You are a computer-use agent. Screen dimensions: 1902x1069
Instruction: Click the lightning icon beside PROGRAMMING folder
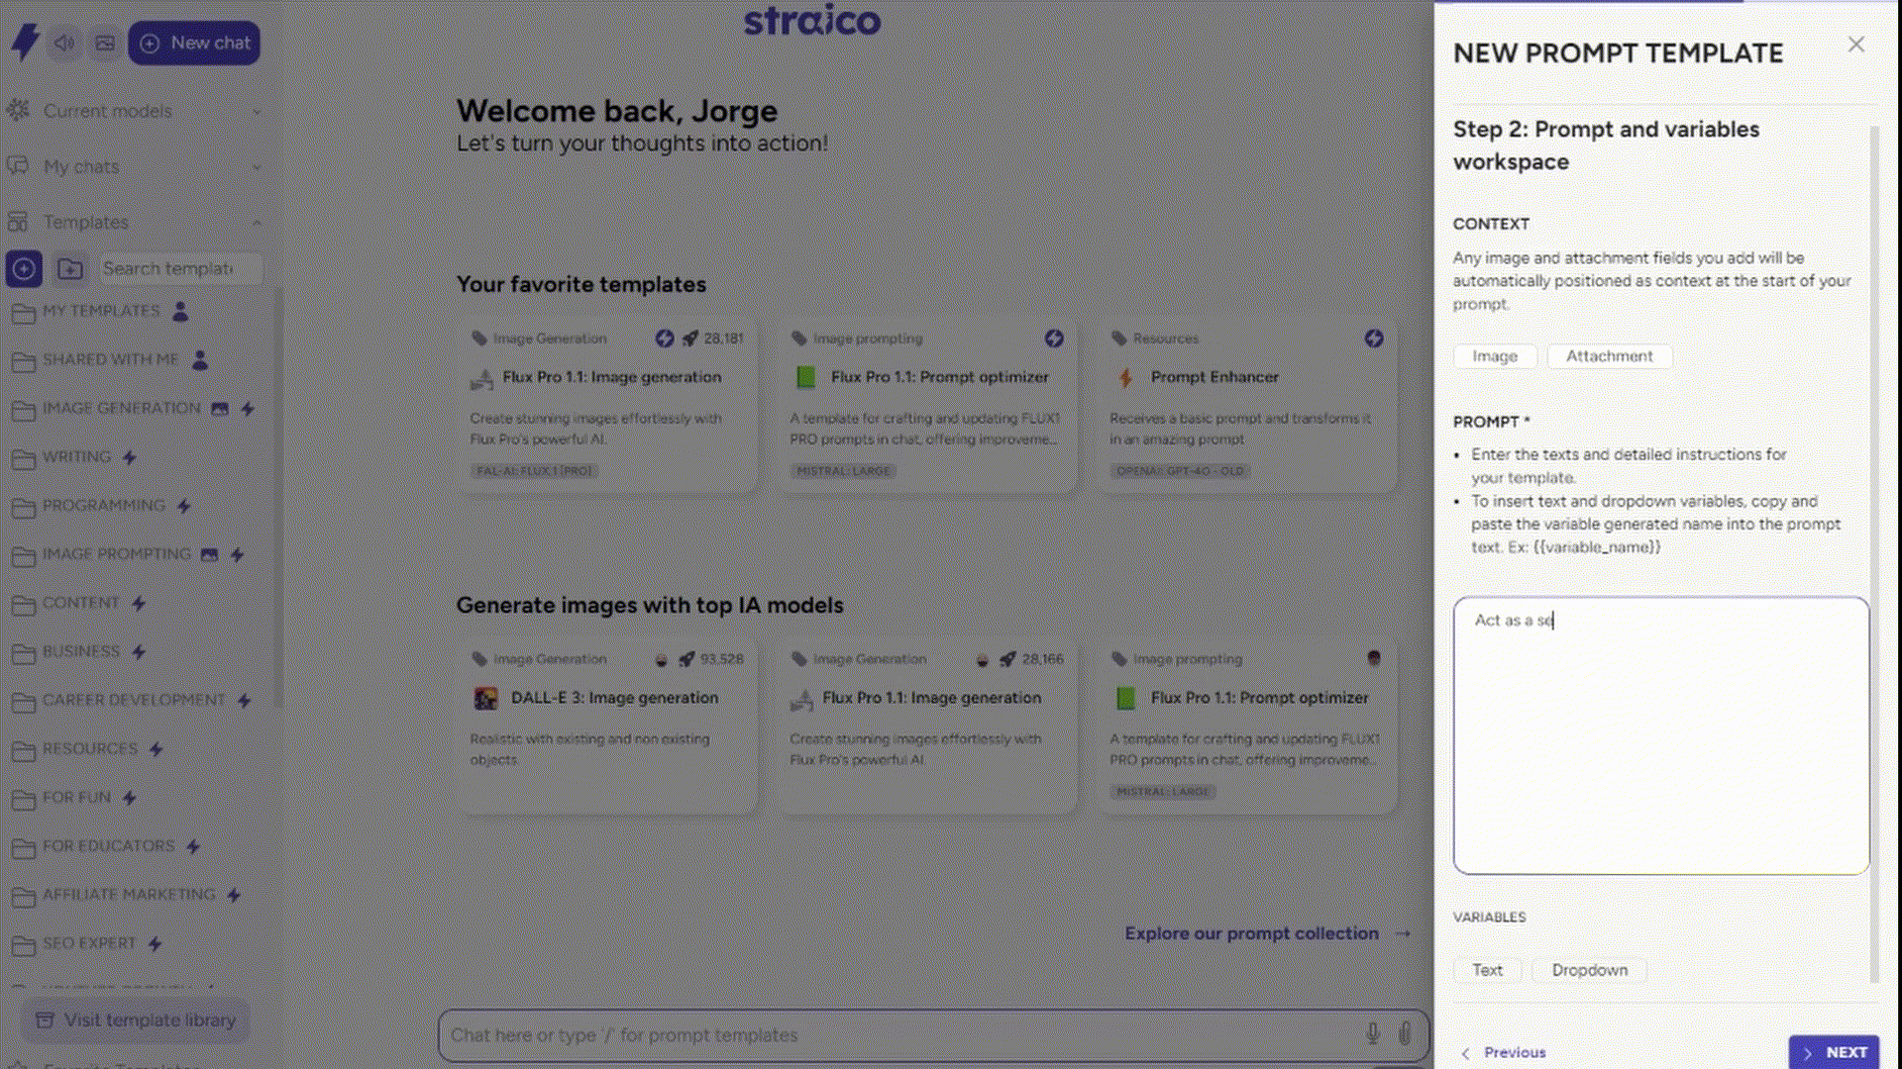[183, 506]
